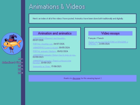Open Animations & Videos sidebar link
The width and height of the screenshot is (140, 105).
coord(12,62)
